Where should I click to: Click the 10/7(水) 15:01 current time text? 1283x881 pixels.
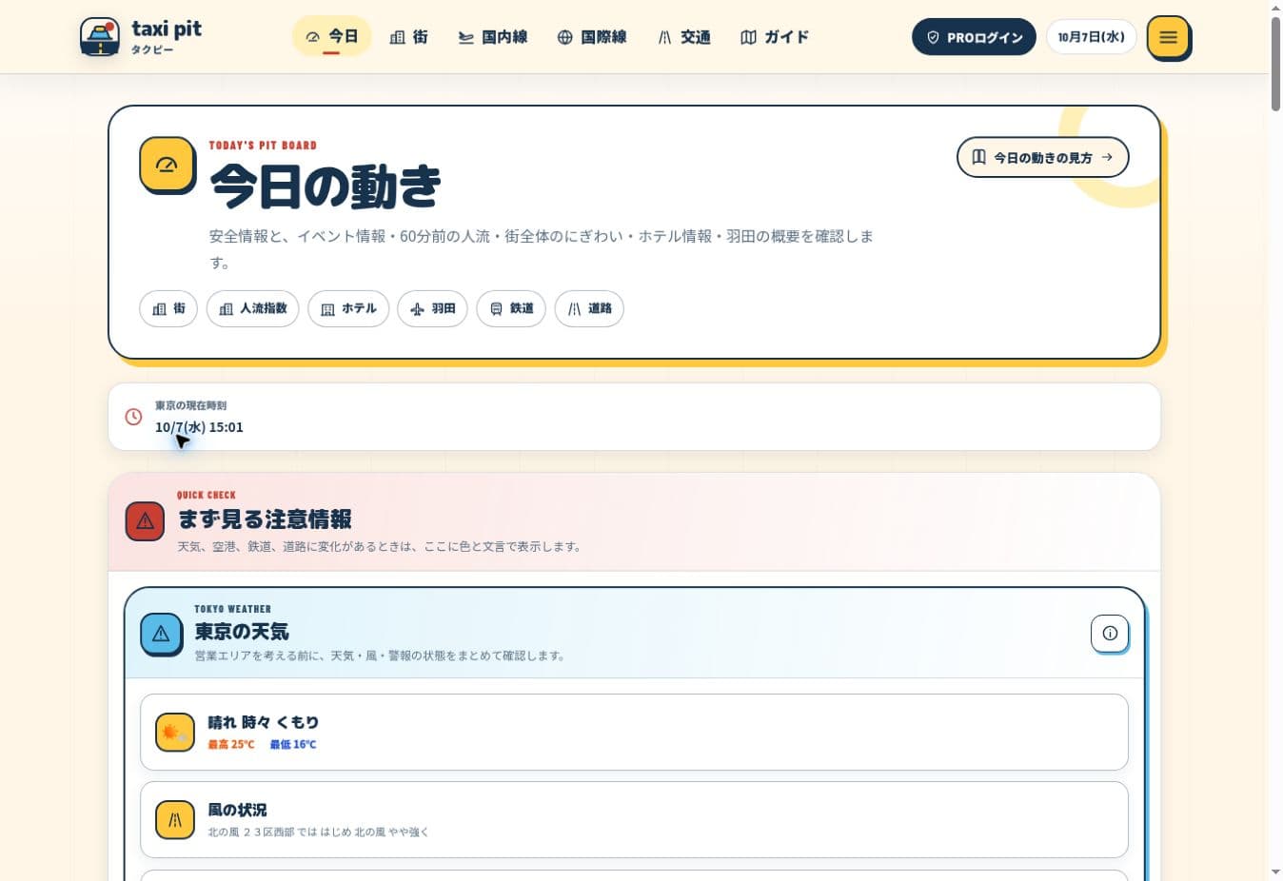pyautogui.click(x=199, y=427)
